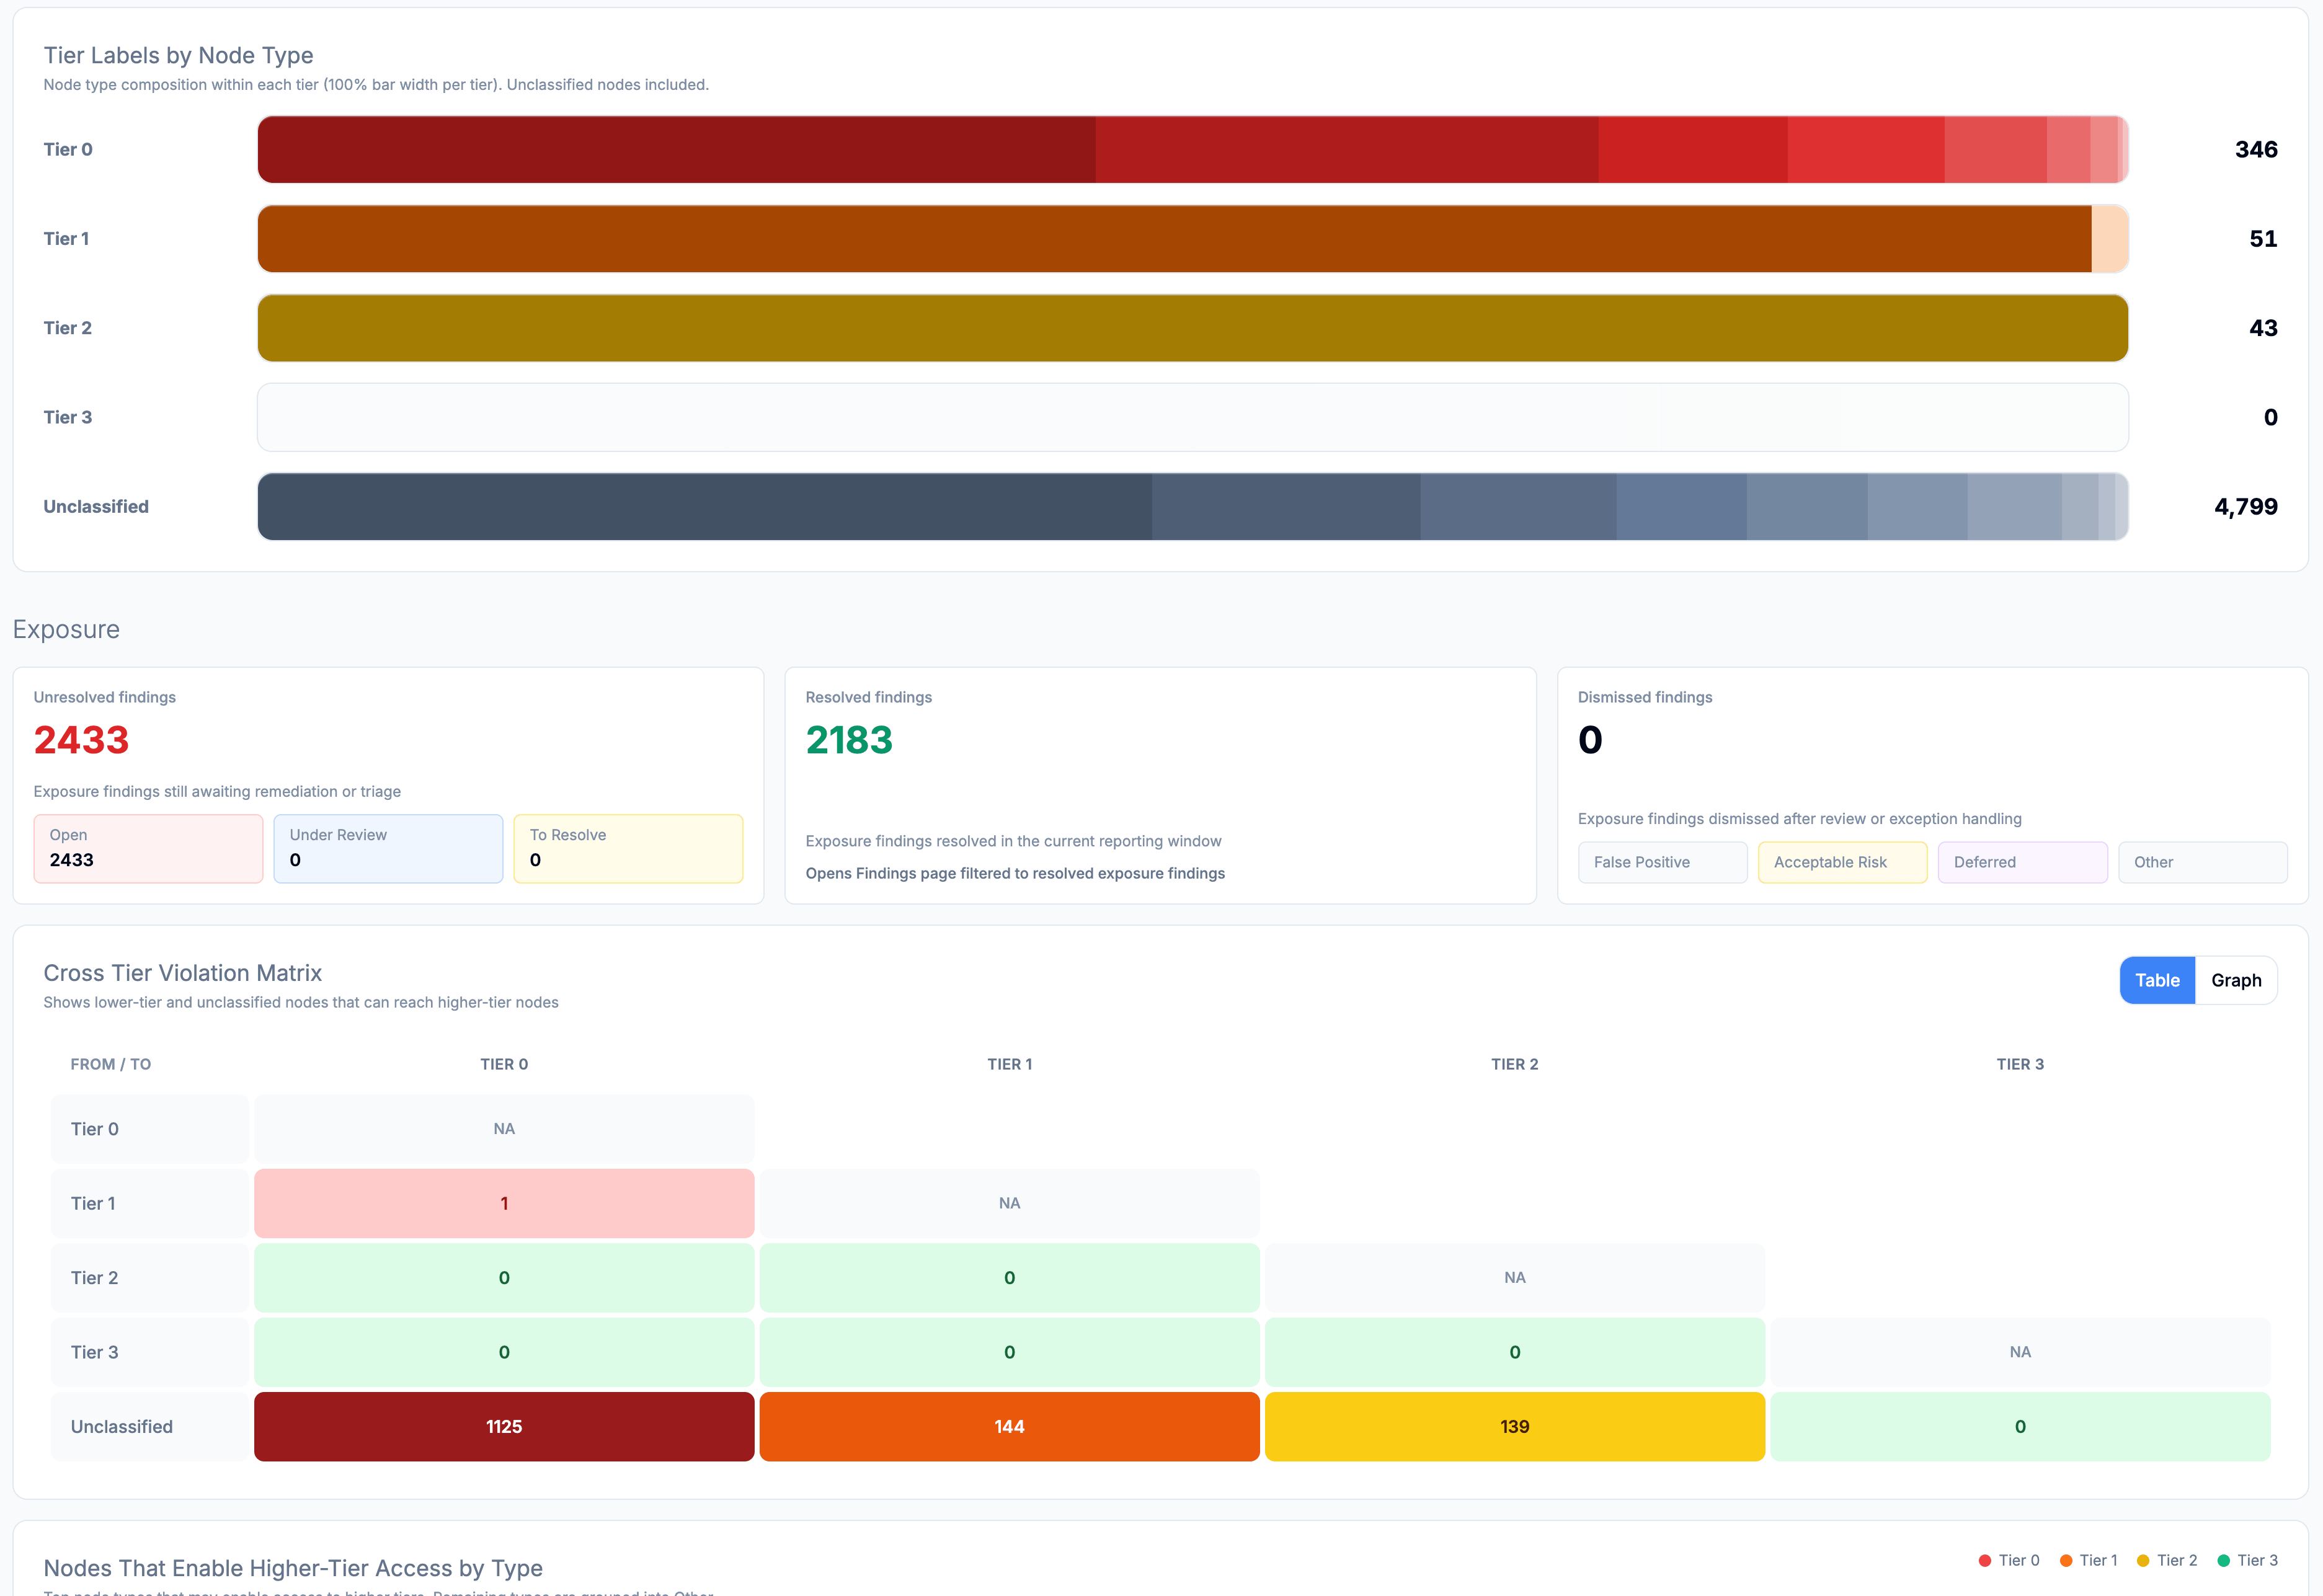
Task: Select the False Positive dismissed chip
Action: (x=1662, y=862)
